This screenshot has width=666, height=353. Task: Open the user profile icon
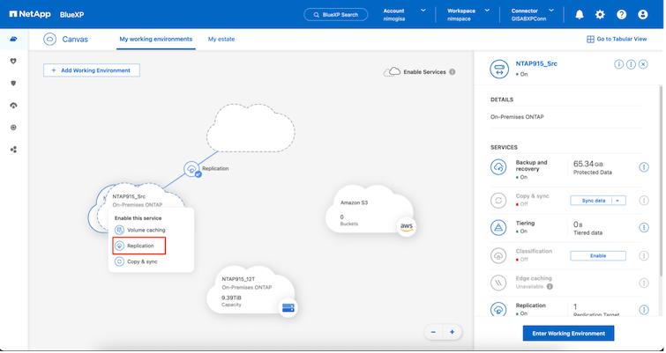click(643, 15)
